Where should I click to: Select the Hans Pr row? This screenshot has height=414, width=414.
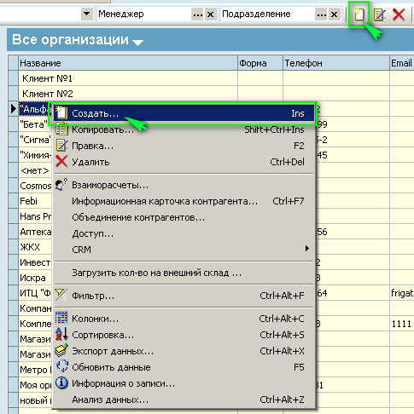(36, 216)
